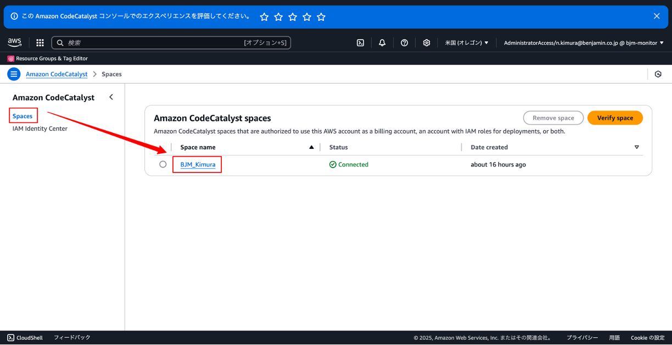Open the region selector showing 米国 (オレゴン)
Viewport: 672px width, 345px height.
click(x=466, y=42)
